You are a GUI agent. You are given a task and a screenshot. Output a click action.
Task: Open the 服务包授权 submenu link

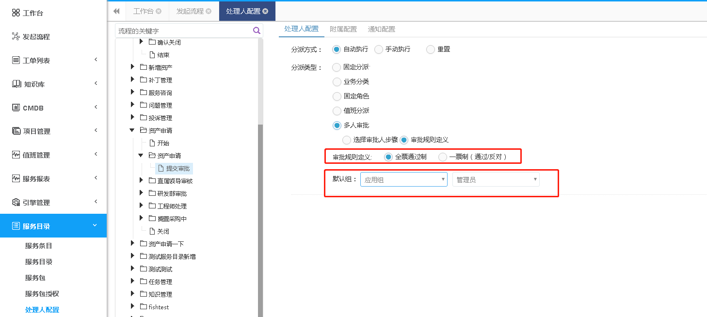point(42,294)
